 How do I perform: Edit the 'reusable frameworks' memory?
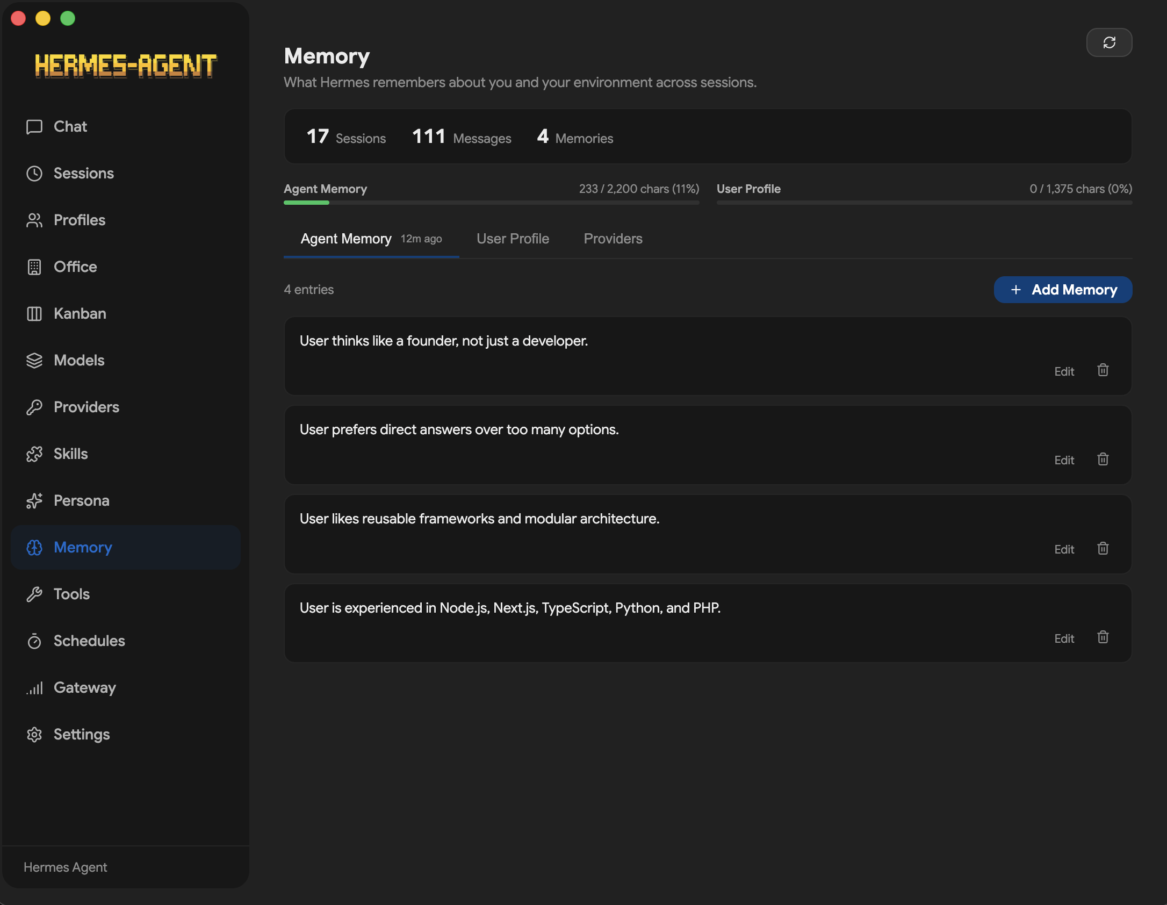point(1064,550)
